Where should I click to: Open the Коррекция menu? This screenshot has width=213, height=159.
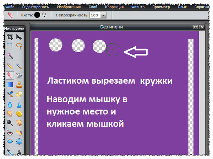point(114,7)
